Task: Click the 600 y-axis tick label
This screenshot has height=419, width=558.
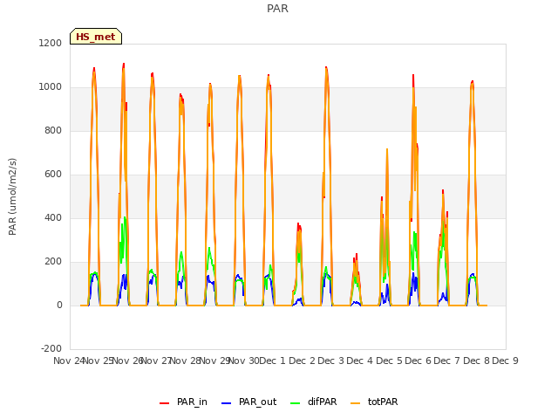Action: coord(53,175)
